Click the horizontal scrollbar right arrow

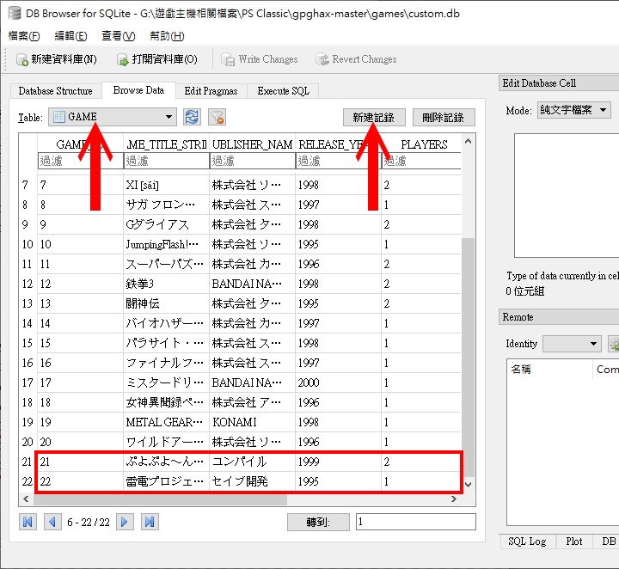pos(454,499)
